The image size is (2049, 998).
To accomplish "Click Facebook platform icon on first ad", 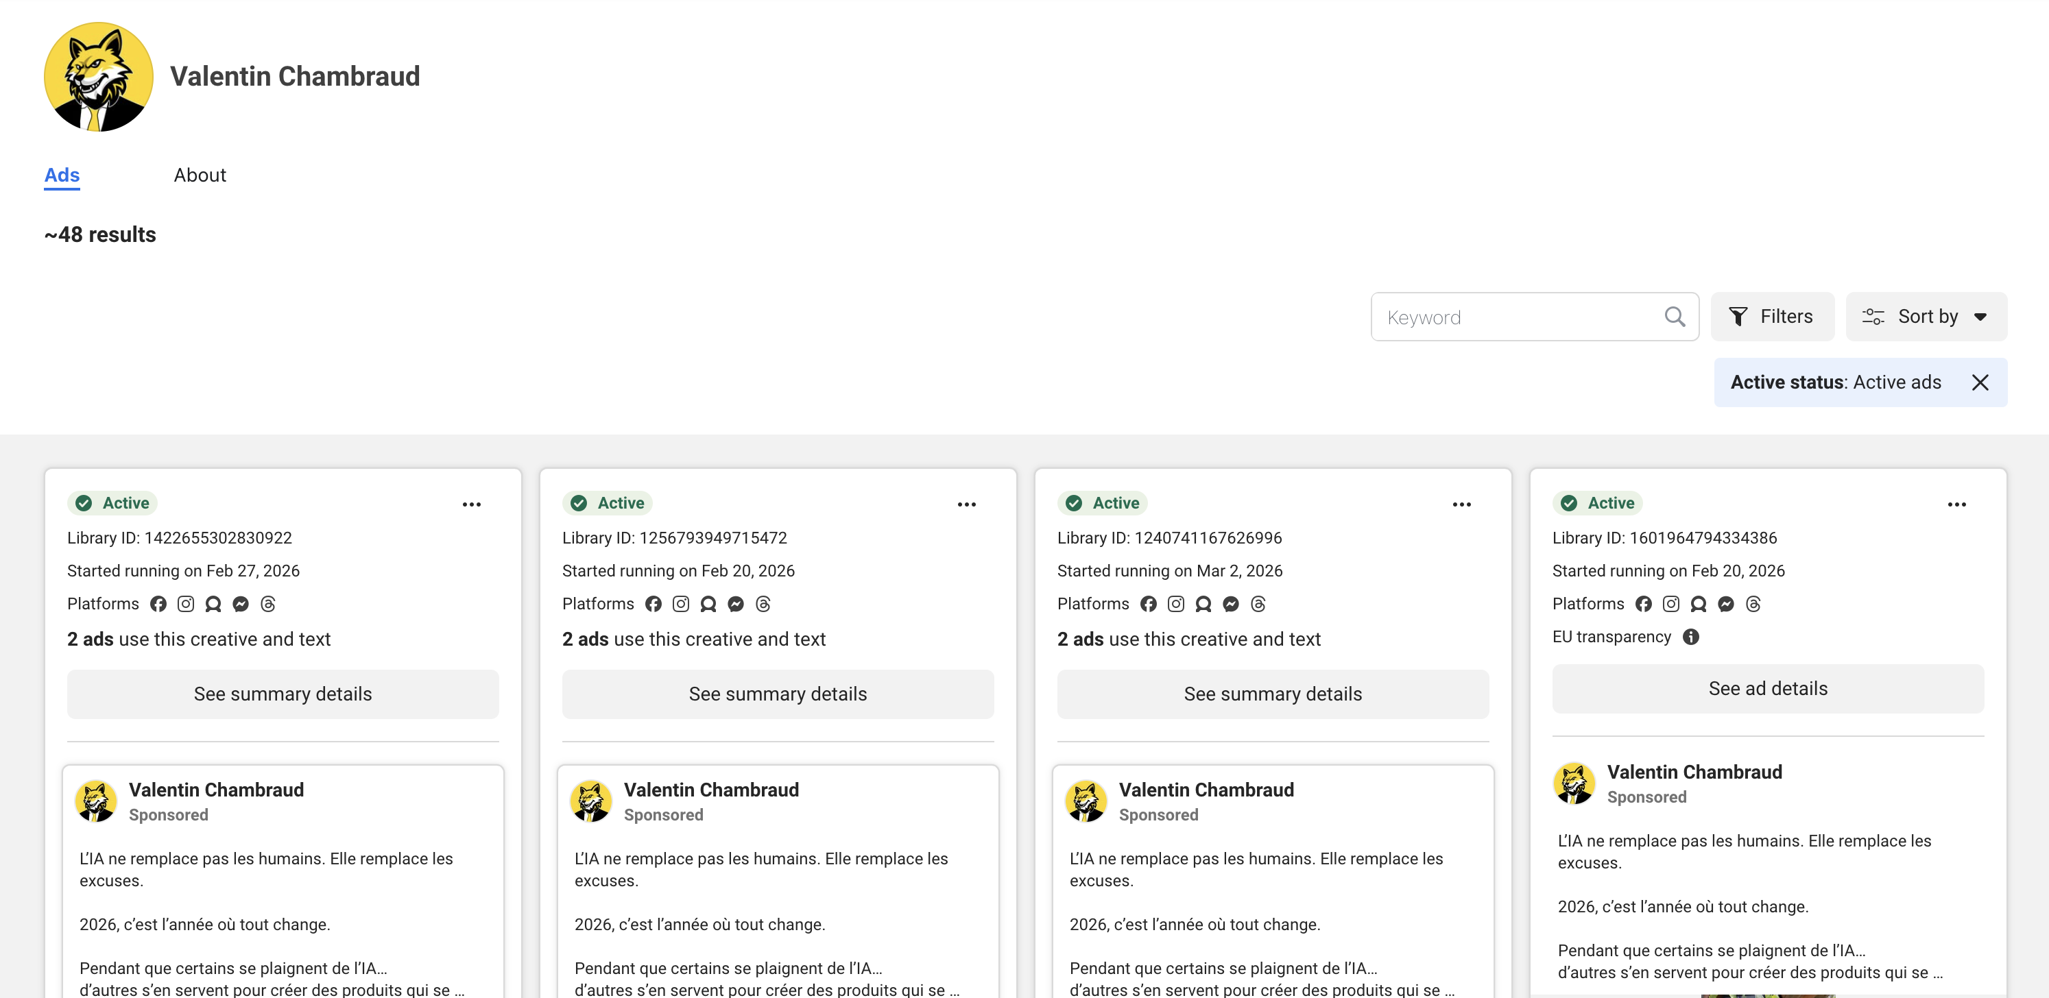I will point(158,605).
